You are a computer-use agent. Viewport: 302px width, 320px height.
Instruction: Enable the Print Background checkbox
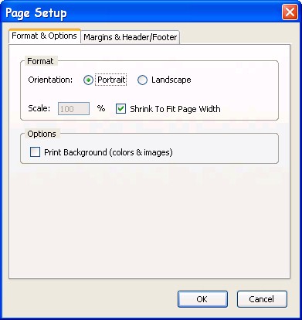35,152
